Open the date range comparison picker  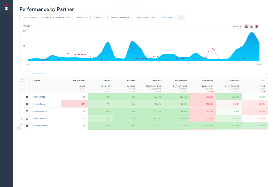pos(46,17)
